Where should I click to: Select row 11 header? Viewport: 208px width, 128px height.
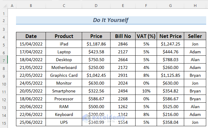point(4,91)
